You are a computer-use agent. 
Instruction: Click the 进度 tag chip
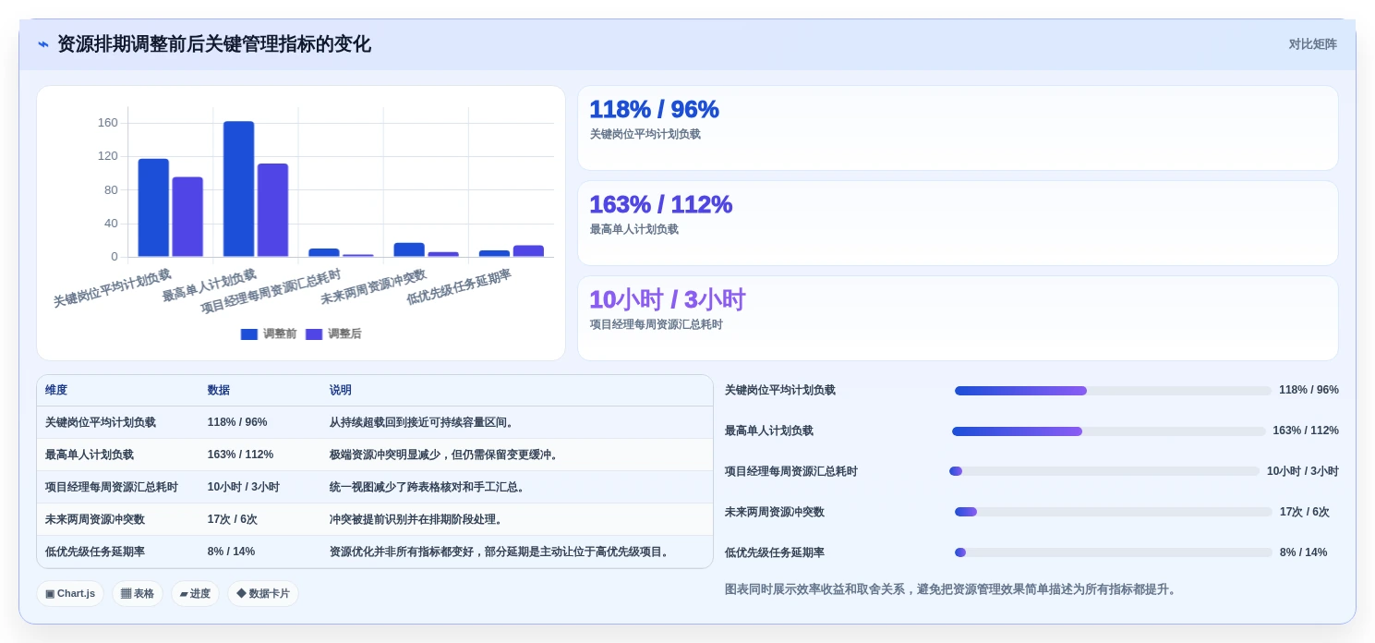click(x=195, y=593)
